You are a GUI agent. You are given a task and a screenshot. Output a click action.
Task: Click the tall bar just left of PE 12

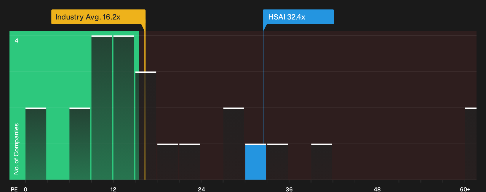[102, 108]
